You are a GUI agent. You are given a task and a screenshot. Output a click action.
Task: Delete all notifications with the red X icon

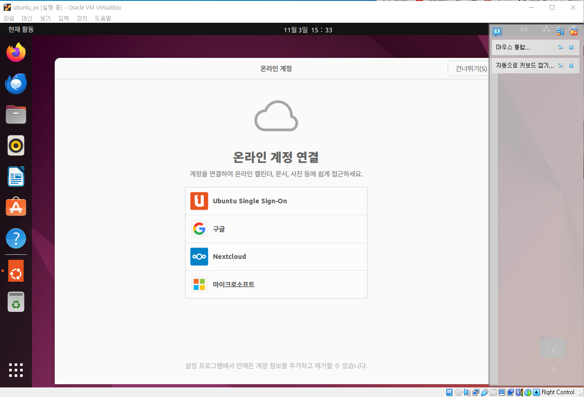[574, 31]
